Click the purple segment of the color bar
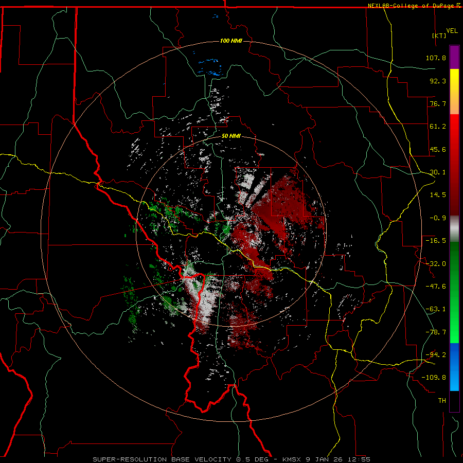Viewport: 463px width, 463px height. pos(454,57)
